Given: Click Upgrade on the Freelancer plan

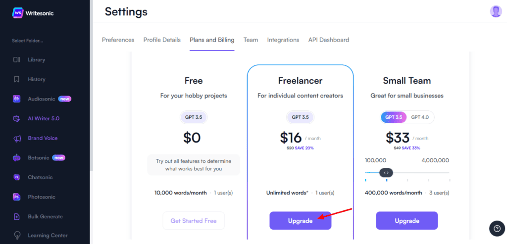Looking at the screenshot, I should click(x=301, y=221).
